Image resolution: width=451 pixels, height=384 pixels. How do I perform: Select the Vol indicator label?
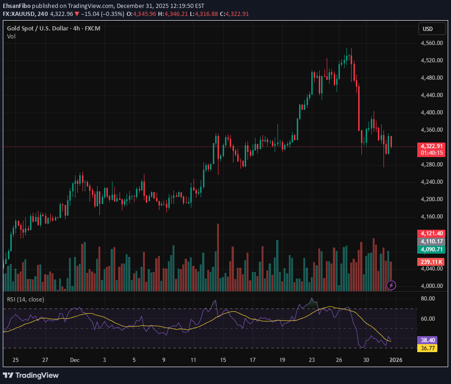point(11,37)
